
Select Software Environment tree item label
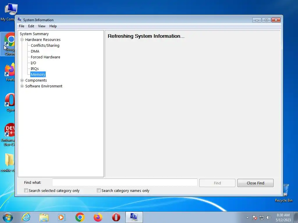(44, 86)
